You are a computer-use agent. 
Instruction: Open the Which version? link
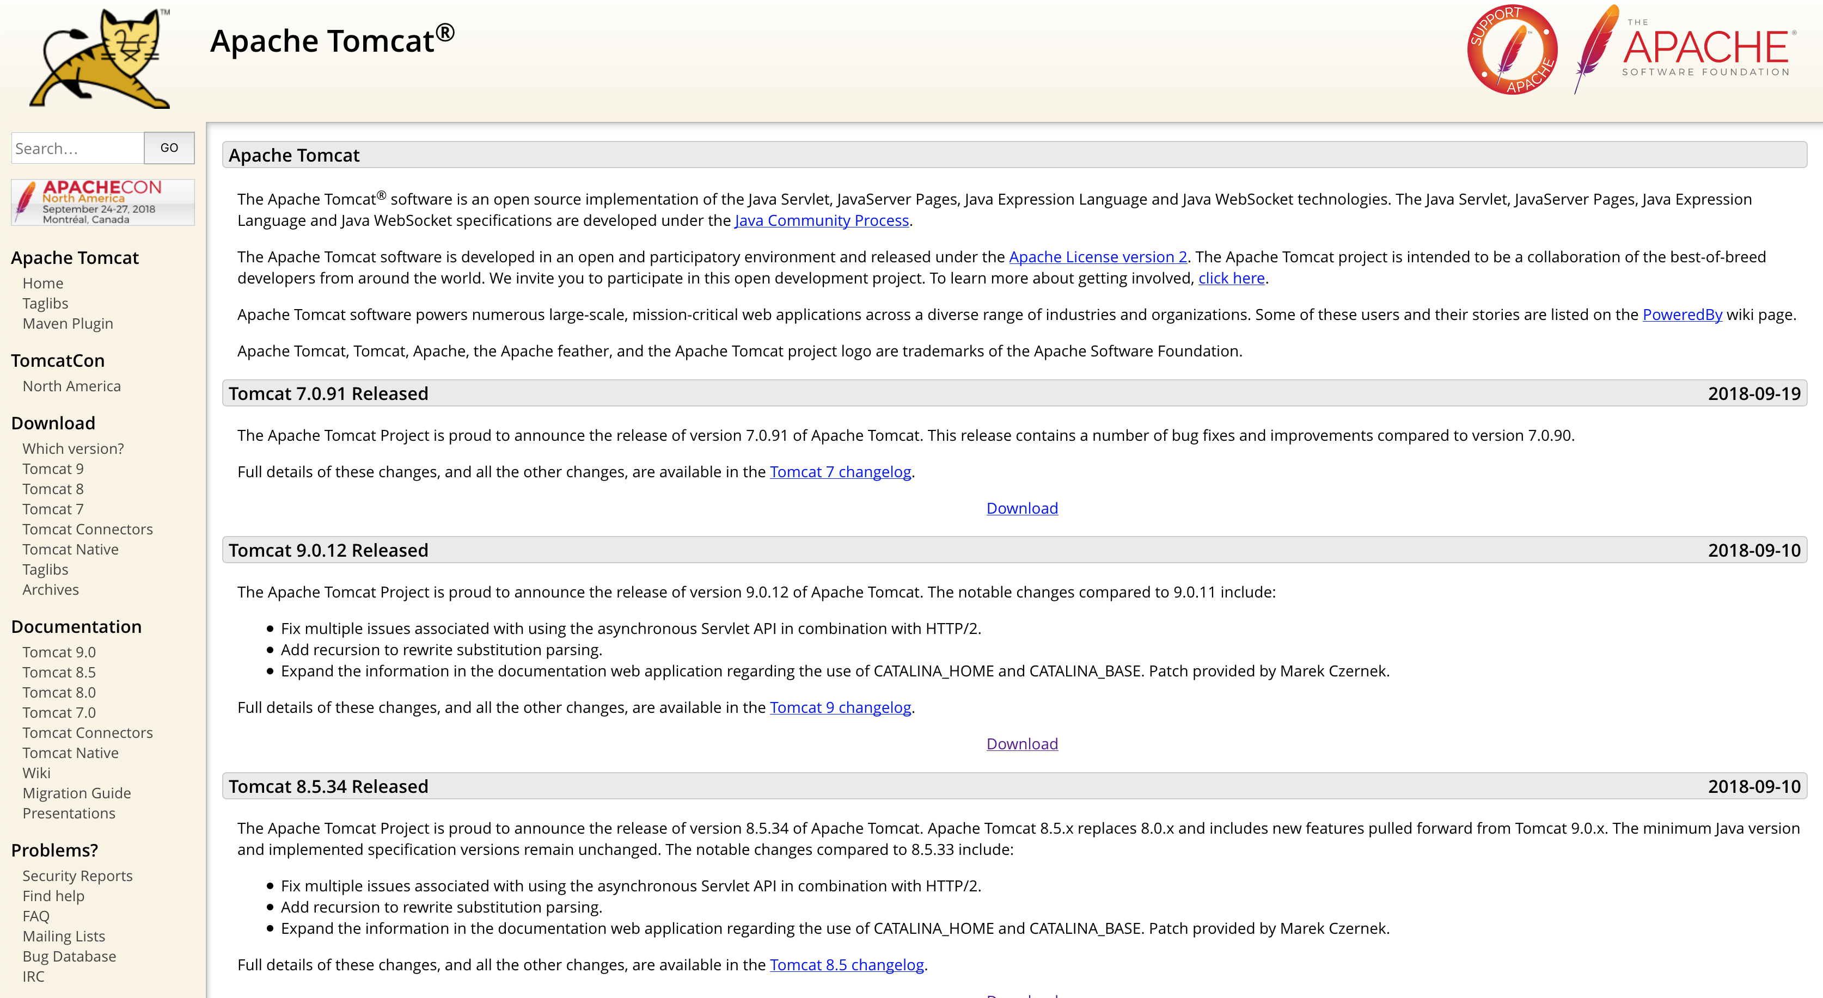click(x=73, y=448)
